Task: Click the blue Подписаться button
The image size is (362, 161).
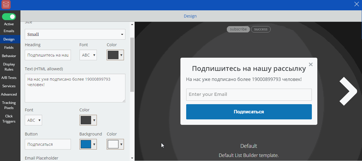Action: (x=249, y=112)
